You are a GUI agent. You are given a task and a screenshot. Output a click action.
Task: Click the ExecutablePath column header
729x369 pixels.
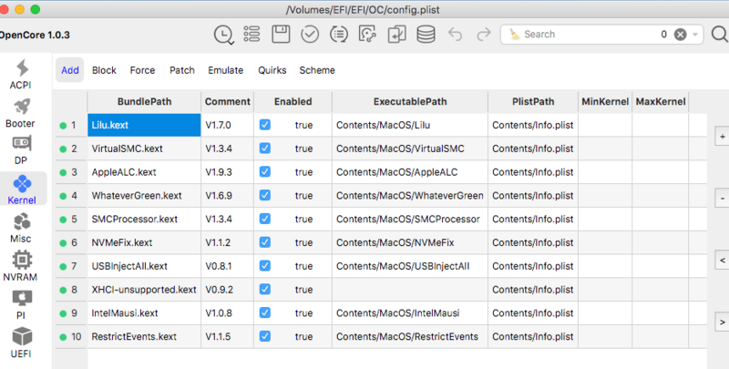point(410,102)
